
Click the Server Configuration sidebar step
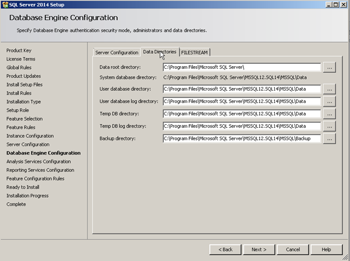28,145
